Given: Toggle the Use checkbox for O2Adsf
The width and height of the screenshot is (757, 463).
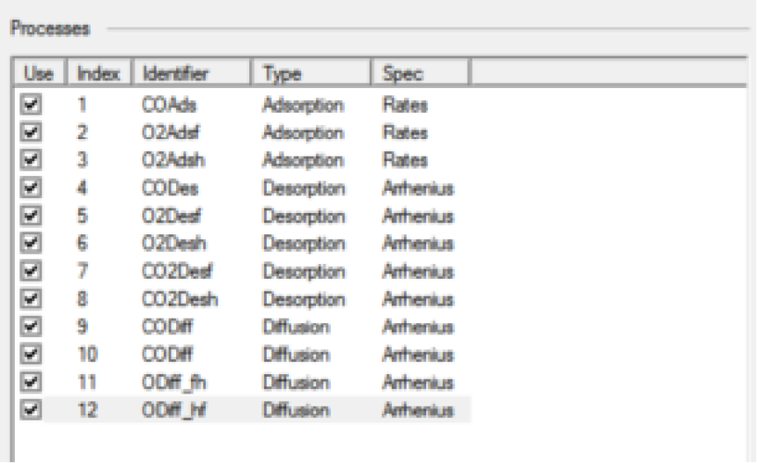Looking at the screenshot, I should click(x=27, y=133).
